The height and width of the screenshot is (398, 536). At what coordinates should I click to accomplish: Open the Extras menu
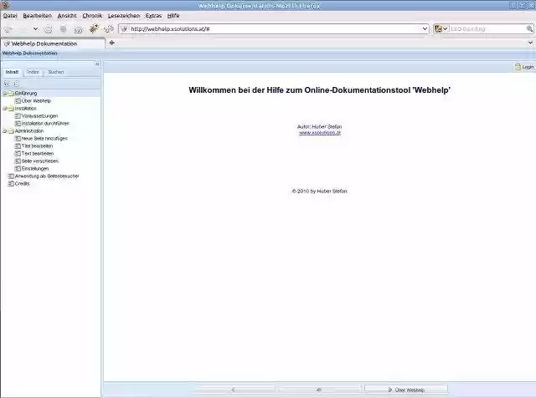[153, 16]
